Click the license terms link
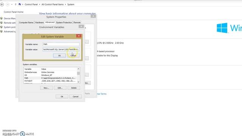The height and width of the screenshot is (136, 242). [102, 94]
